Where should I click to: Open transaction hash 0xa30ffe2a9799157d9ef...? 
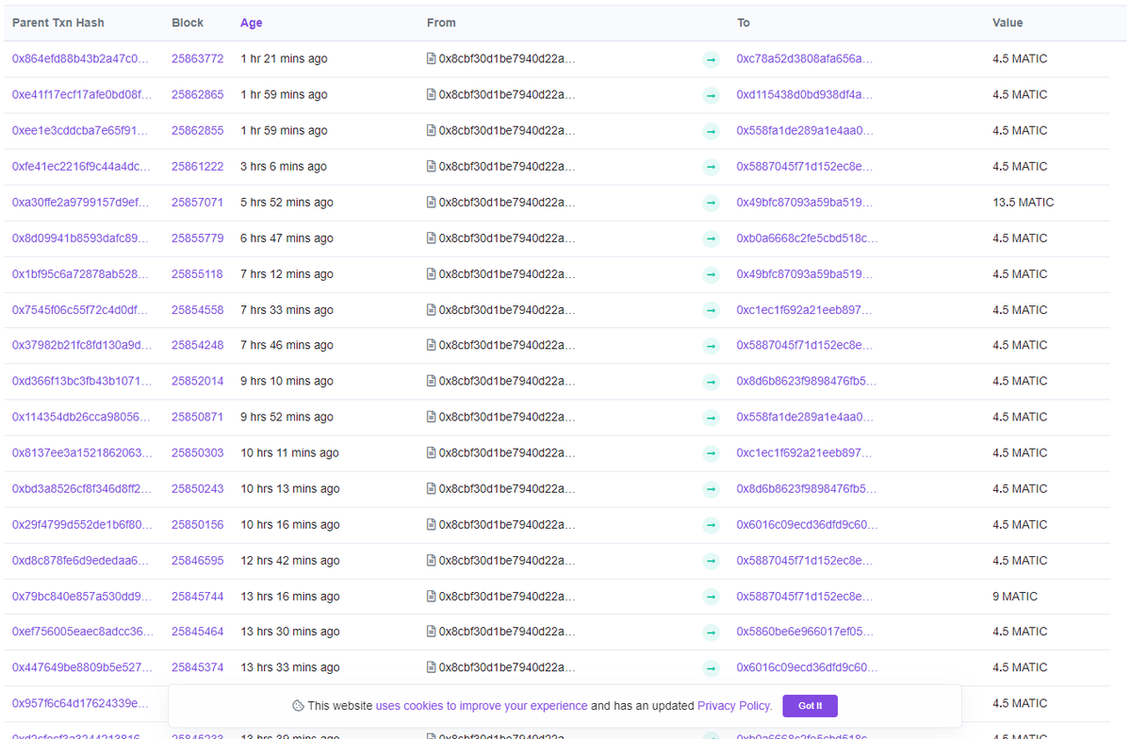coord(81,202)
